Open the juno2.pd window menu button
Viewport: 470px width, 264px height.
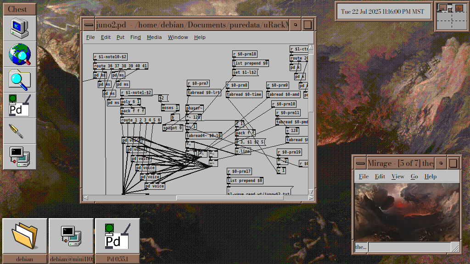89,25
